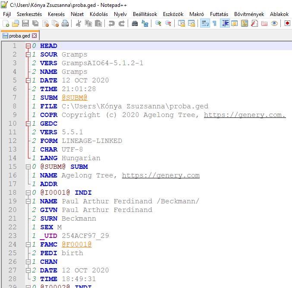Click the Open file toolbar icon
The width and height of the screenshot is (292, 288).
click(16, 24)
